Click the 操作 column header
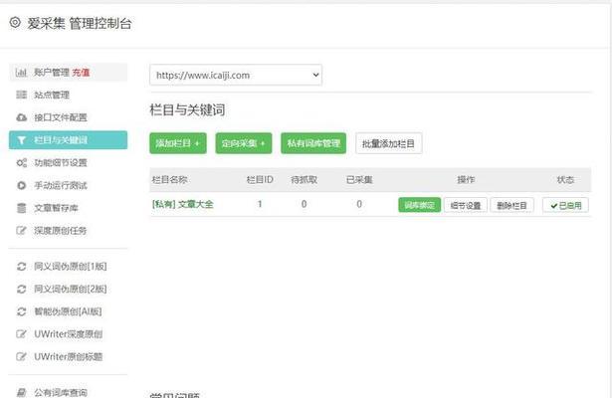 pyautogui.click(x=466, y=180)
